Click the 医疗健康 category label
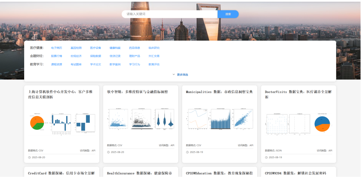 point(37,48)
